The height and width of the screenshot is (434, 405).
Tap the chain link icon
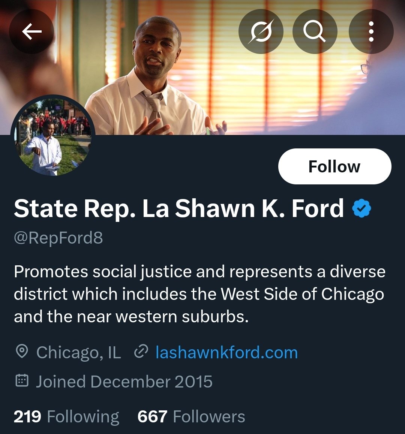click(x=141, y=352)
